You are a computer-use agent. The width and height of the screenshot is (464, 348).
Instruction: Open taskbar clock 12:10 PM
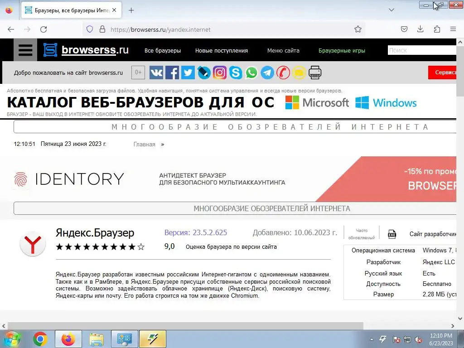441,339
